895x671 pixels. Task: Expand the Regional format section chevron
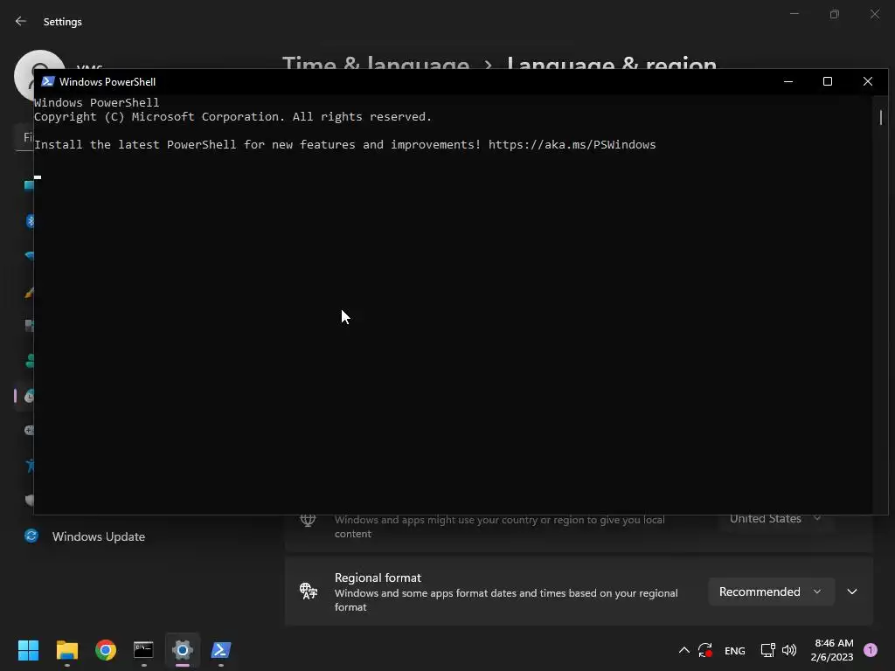click(x=852, y=591)
